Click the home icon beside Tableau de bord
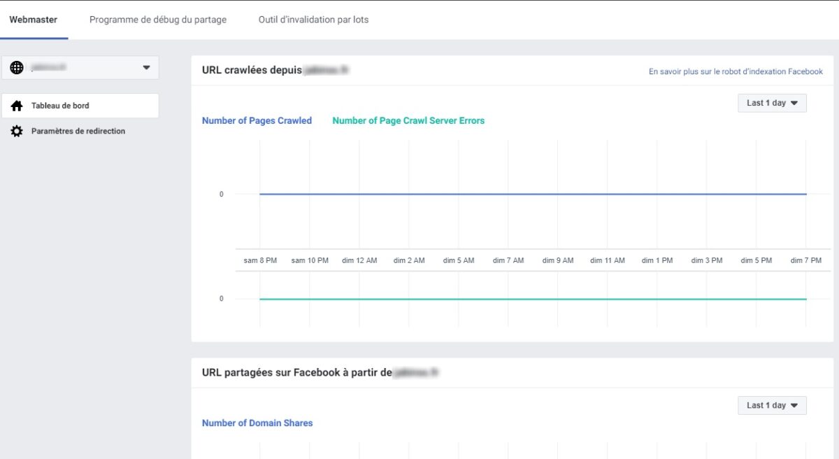 [x=17, y=106]
